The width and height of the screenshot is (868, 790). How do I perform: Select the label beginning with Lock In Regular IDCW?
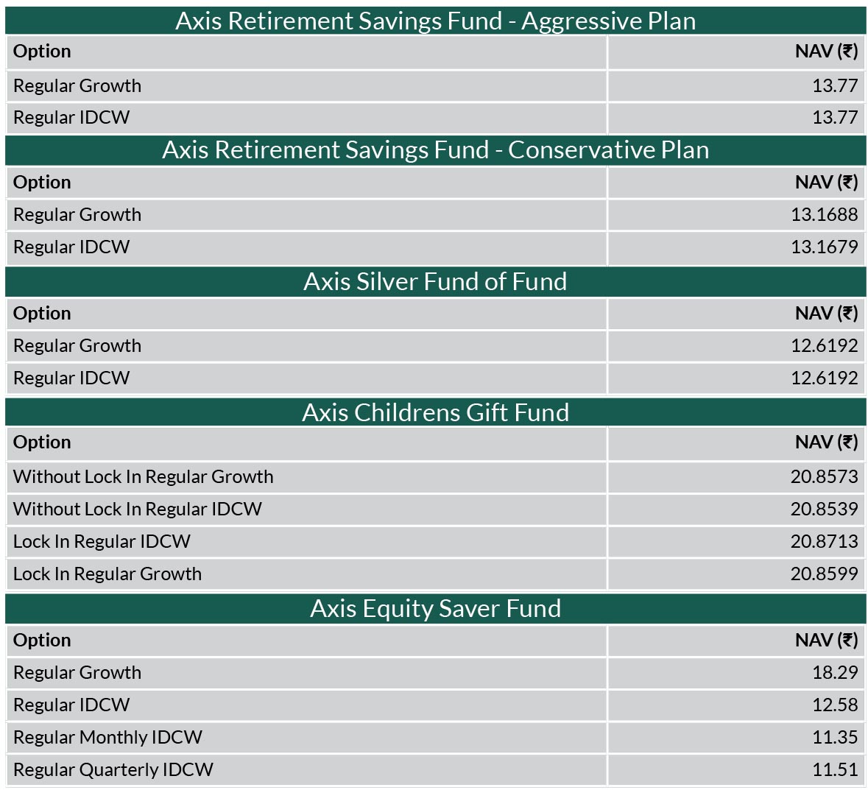coord(102,541)
